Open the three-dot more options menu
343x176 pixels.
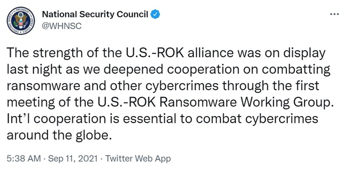(x=334, y=14)
